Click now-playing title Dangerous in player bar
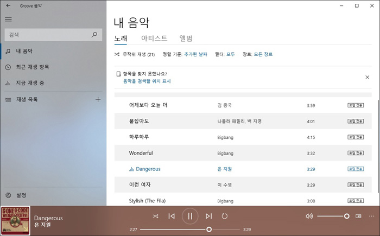380x236 pixels. [x=48, y=218]
